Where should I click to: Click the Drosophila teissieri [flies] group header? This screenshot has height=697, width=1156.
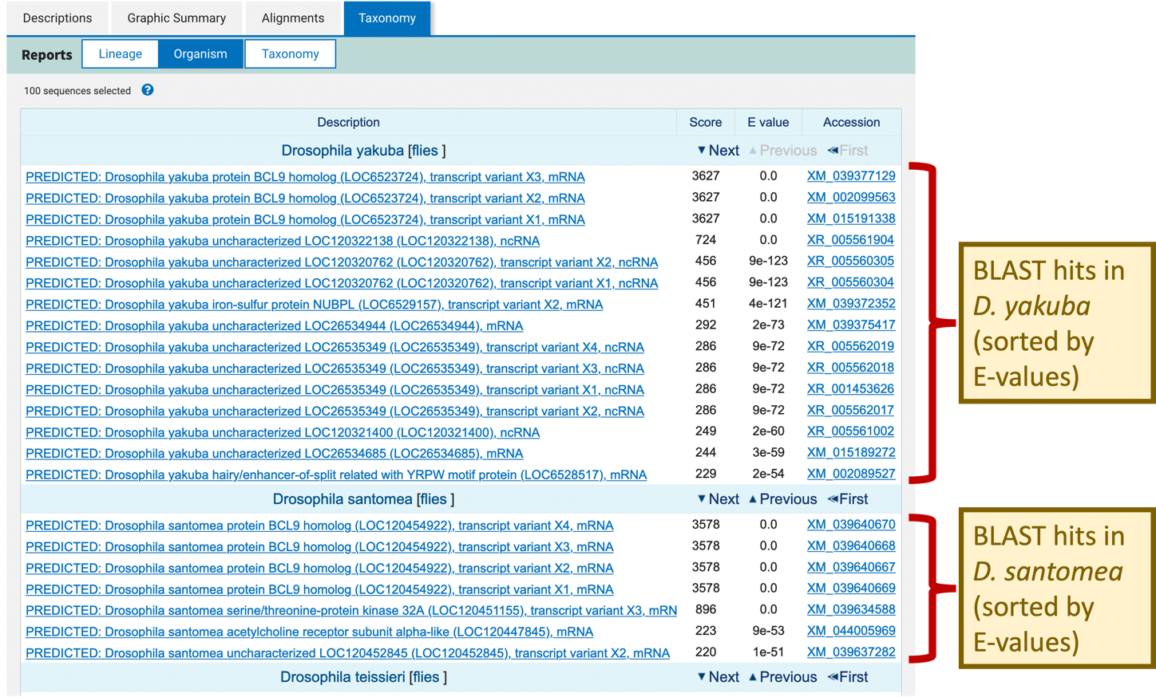coord(363,677)
